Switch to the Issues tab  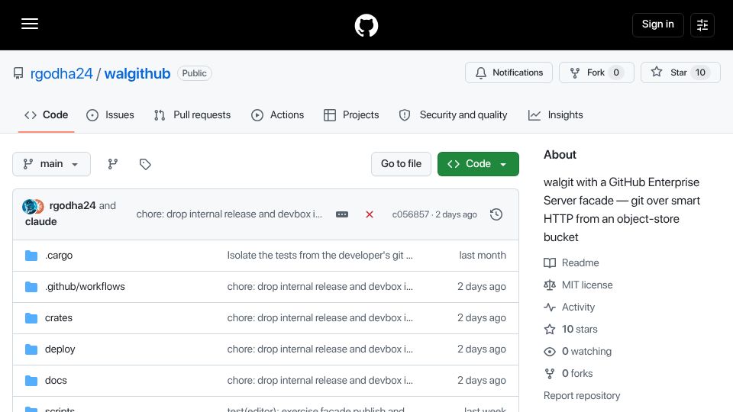[x=110, y=115]
